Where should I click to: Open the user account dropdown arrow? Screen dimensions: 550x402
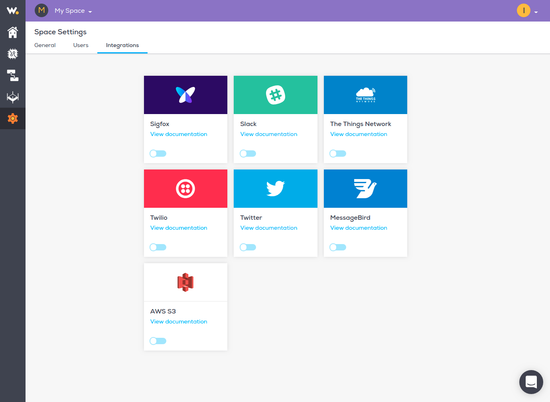[x=536, y=12]
